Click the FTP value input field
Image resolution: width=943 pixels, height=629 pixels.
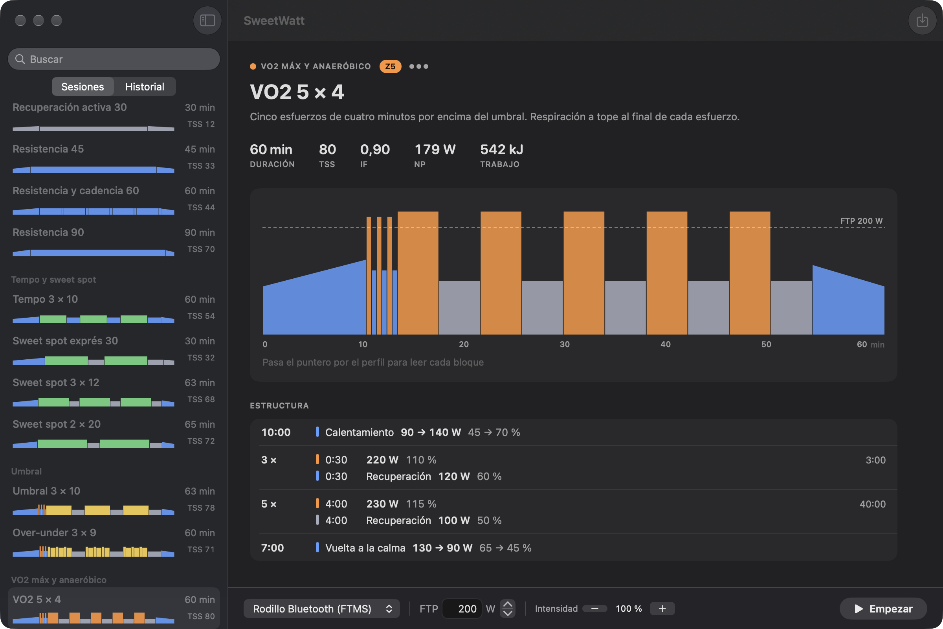462,609
